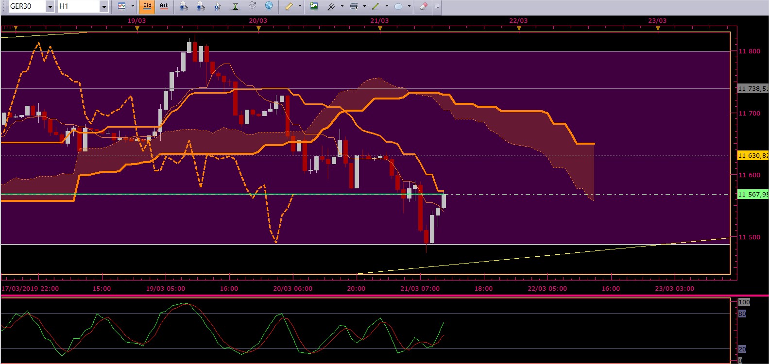Expand the ruler tool dropdown arrow
Viewport: 769px width, 364px height.
point(300,6)
